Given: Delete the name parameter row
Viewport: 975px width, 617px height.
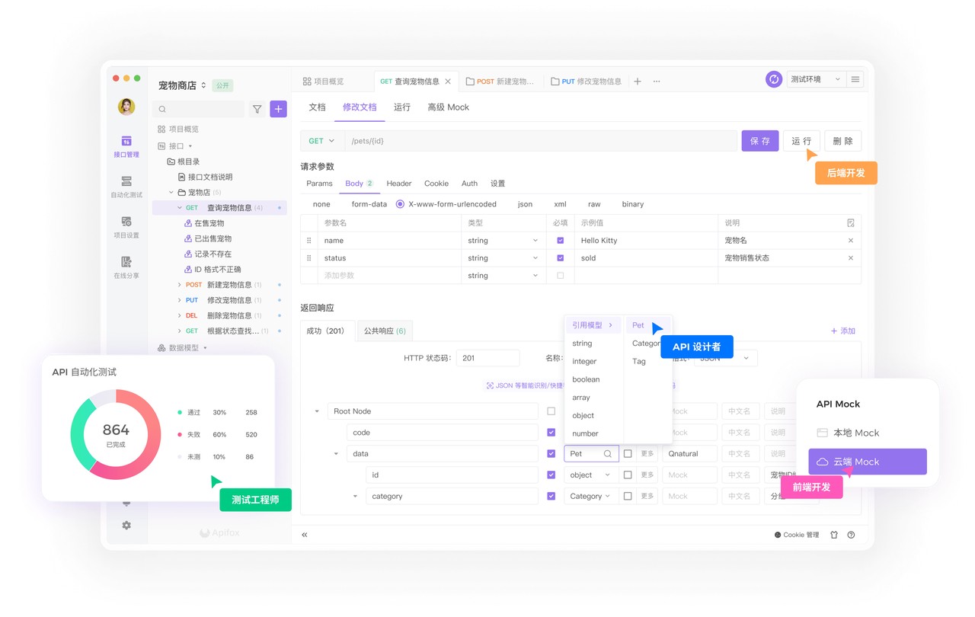Looking at the screenshot, I should [x=851, y=240].
